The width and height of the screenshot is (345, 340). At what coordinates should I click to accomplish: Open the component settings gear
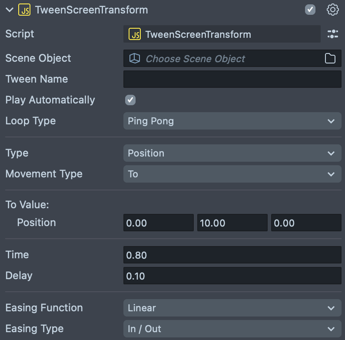click(x=332, y=10)
